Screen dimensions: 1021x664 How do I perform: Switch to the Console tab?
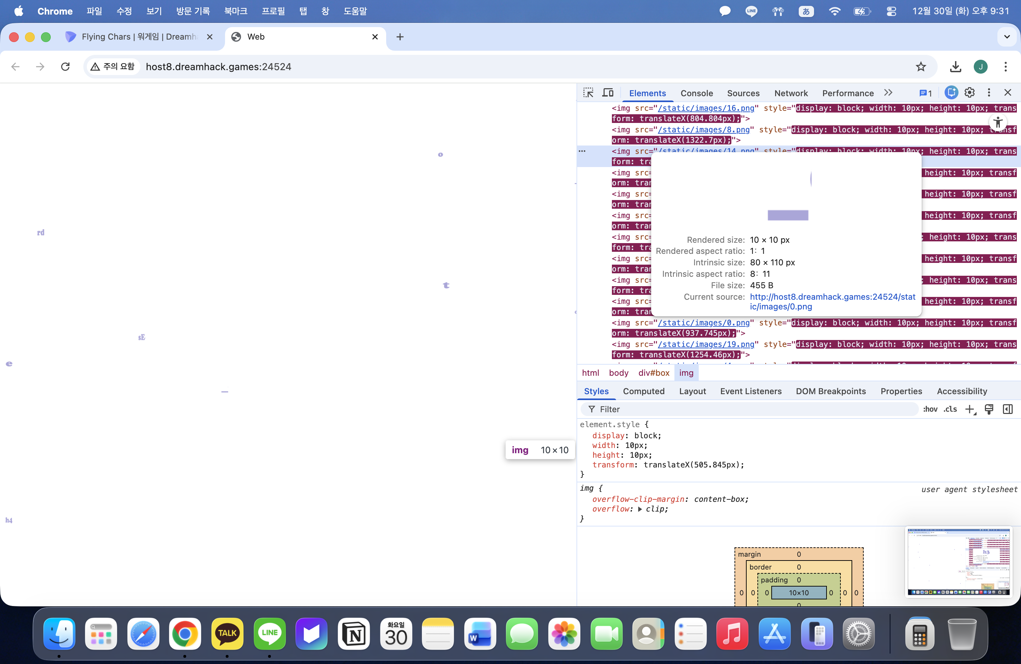click(696, 93)
